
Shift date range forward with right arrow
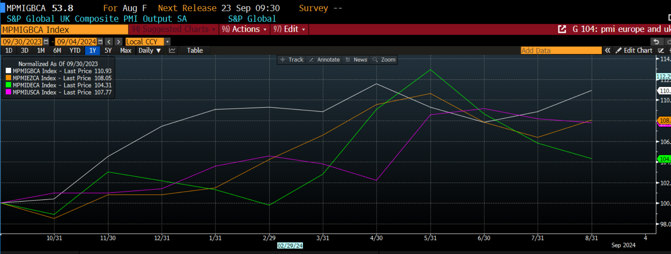pos(119,42)
